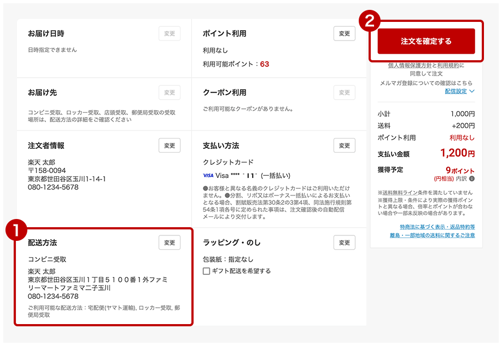Open 変更 for ラッピング・のし
Image resolution: width=502 pixels, height=346 pixels.
tap(344, 243)
